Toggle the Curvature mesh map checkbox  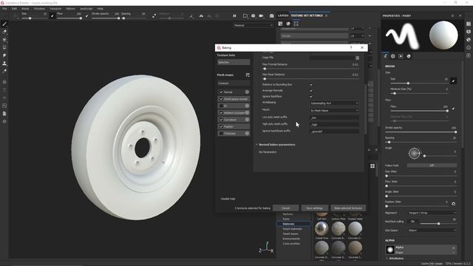221,120
